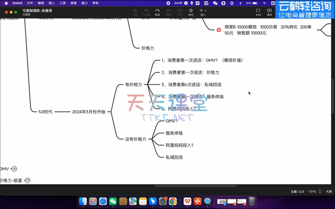335x209 pixels.
Task: Open Safari from the Dock
Action: point(103,202)
